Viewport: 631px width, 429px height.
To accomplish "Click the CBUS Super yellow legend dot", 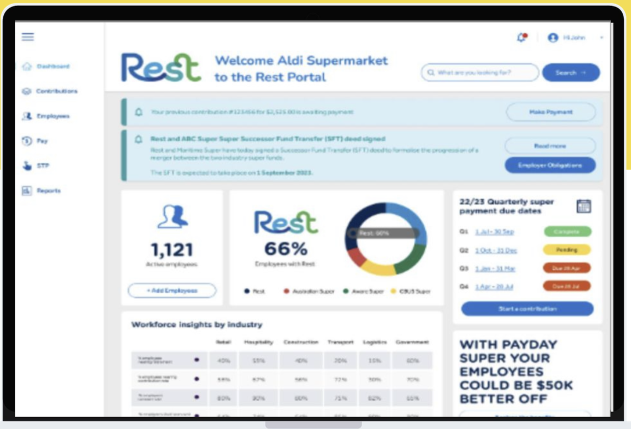I will 393,291.
